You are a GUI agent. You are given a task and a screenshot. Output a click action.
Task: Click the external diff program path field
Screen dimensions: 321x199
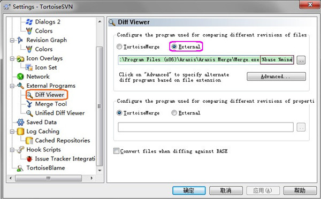206,60
